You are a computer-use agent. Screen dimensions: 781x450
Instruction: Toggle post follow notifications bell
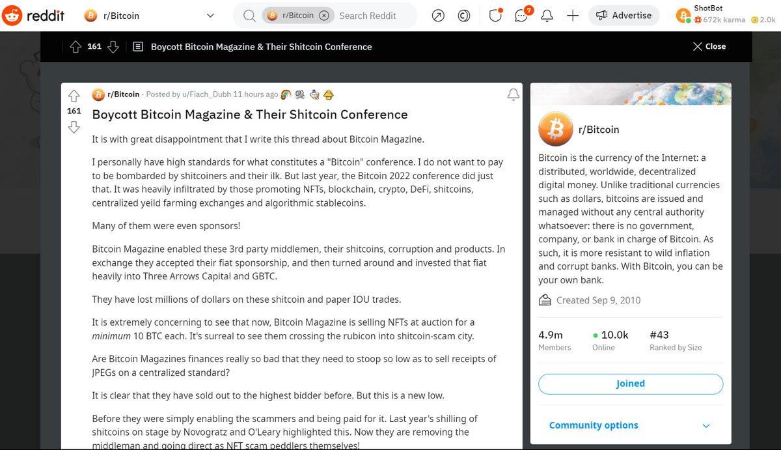coord(513,95)
